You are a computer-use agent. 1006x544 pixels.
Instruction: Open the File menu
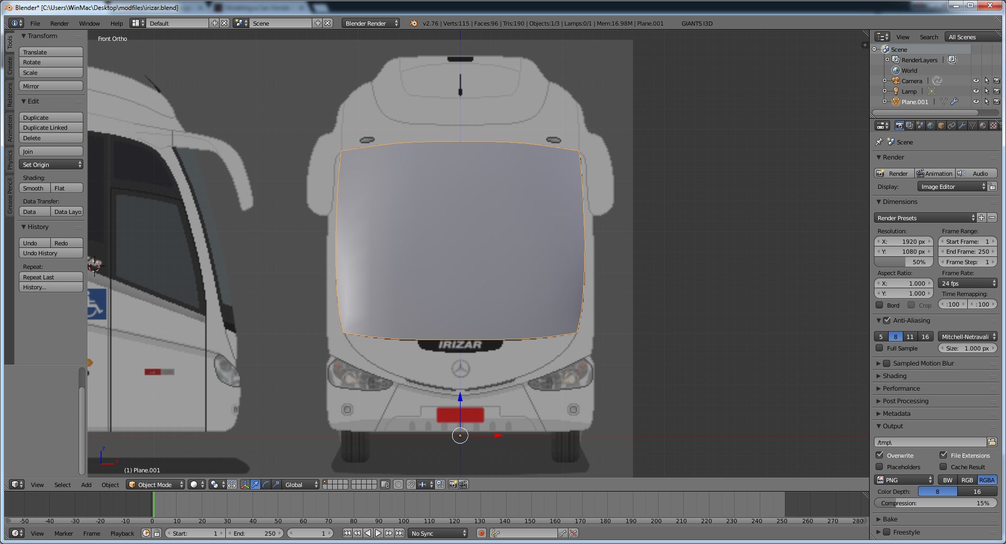(35, 23)
